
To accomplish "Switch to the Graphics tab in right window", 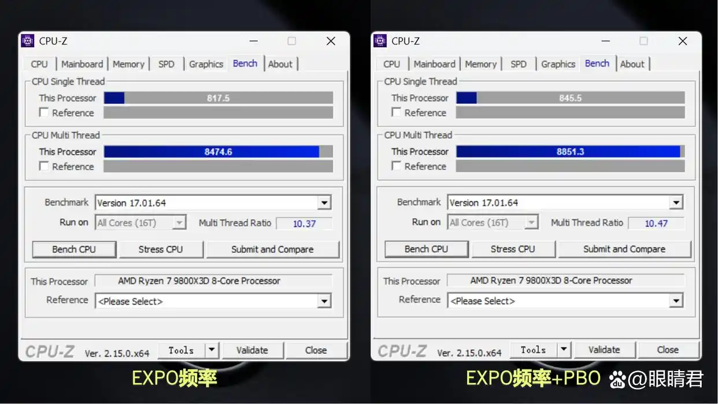I will [x=557, y=63].
